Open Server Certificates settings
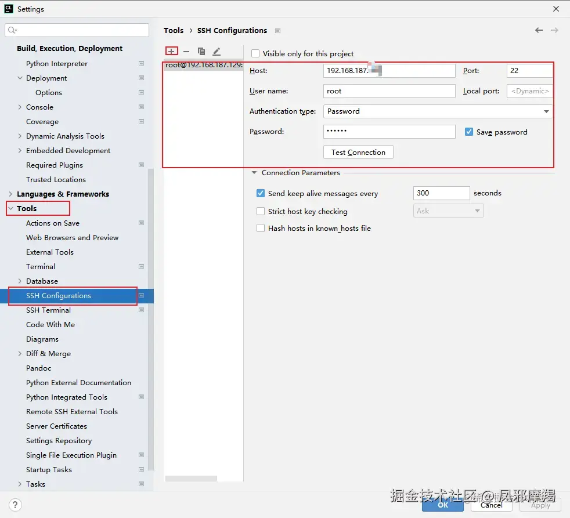 (x=56, y=426)
